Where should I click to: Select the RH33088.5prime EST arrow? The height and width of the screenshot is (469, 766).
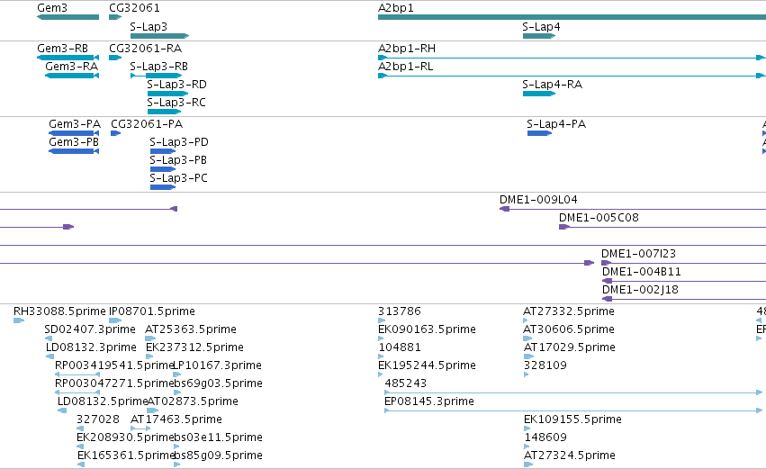click(x=19, y=320)
